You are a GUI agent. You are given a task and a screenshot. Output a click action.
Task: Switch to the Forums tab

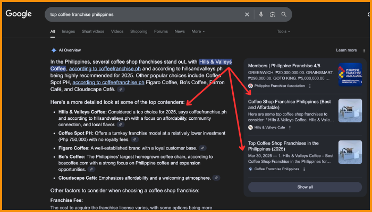pos(161,31)
